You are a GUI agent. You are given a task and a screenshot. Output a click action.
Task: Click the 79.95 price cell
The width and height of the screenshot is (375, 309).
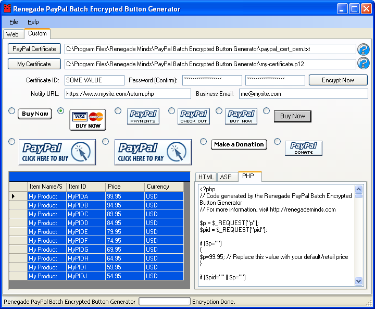pyautogui.click(x=125, y=232)
